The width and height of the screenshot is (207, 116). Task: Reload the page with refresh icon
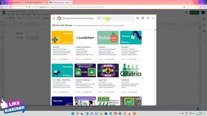10,7
